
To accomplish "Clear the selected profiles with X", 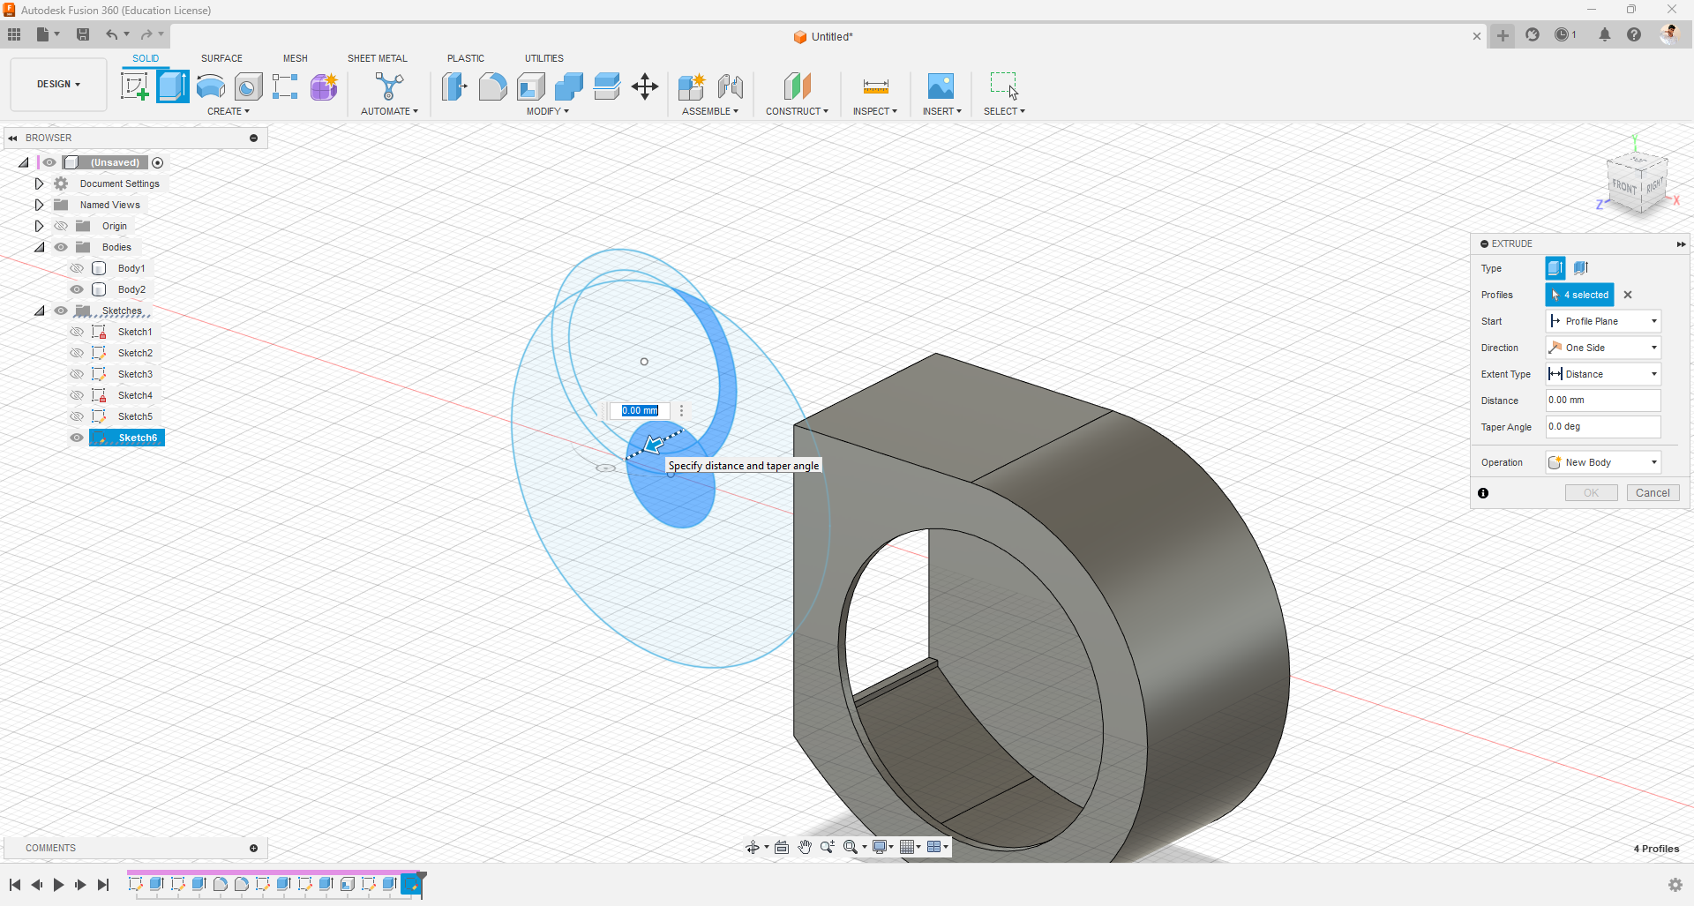I will coord(1628,295).
